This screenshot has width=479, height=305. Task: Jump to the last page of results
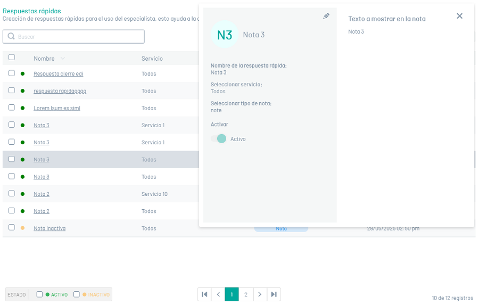[274, 294]
